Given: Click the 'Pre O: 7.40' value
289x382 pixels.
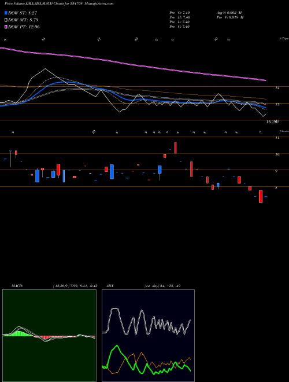Looking at the screenshot, I should [180, 13].
